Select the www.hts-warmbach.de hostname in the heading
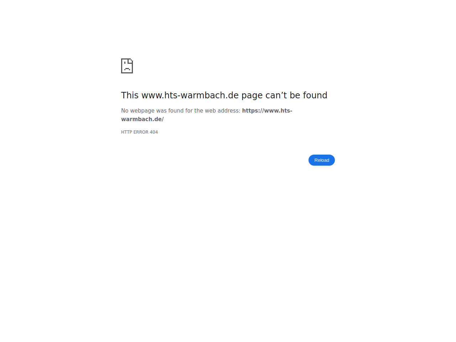 190,95
